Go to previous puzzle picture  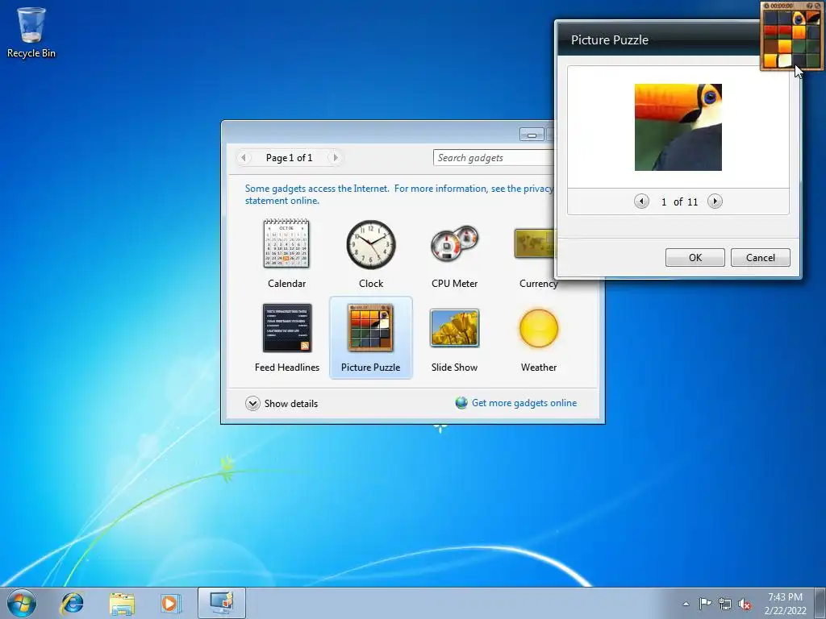[641, 201]
